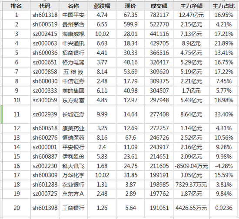Image resolution: width=239 pixels, height=219 pixels.
Task: Select net amount cell 1.7亿元
Action: pyautogui.click(x=191, y=90)
